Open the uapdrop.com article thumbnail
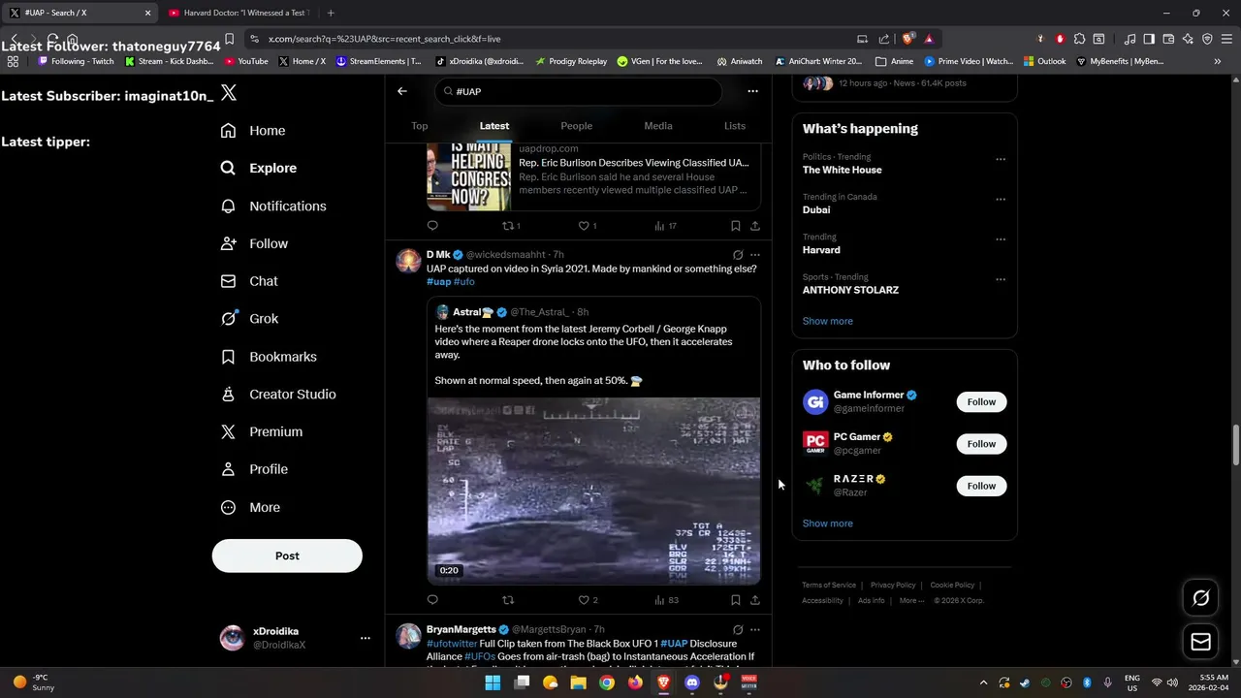Viewport: 1241px width, 698px height. (469, 175)
